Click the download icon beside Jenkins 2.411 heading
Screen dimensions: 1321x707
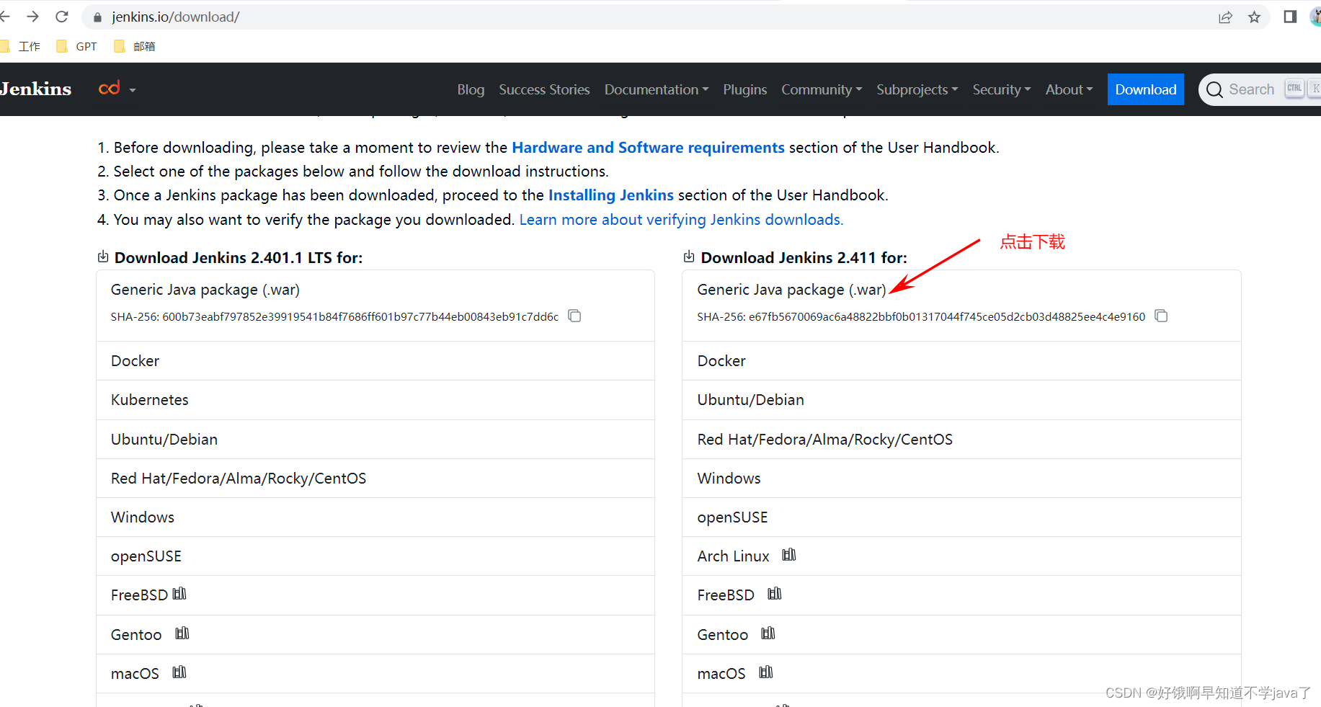coord(689,257)
